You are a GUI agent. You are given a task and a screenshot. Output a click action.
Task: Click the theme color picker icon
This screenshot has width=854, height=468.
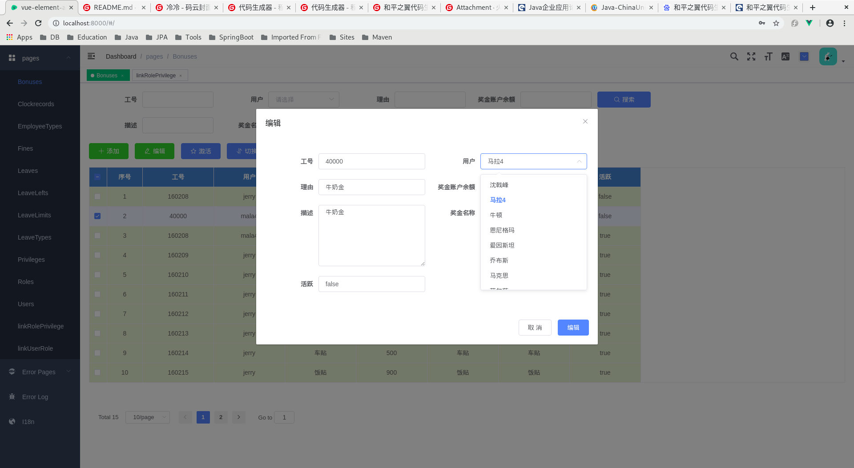[804, 56]
